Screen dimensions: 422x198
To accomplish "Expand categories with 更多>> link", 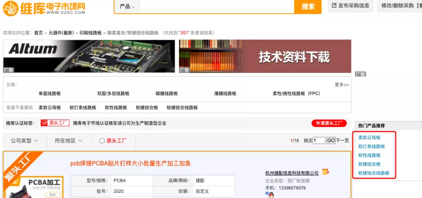I will (x=342, y=84).
